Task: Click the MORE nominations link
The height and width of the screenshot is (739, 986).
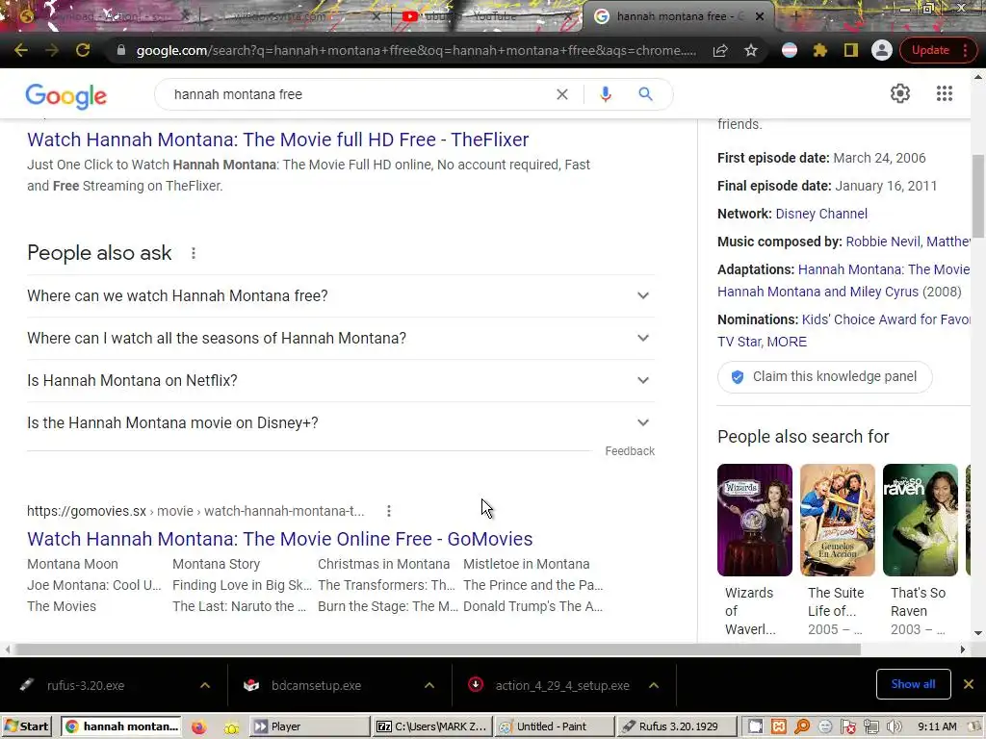Action: tap(787, 342)
